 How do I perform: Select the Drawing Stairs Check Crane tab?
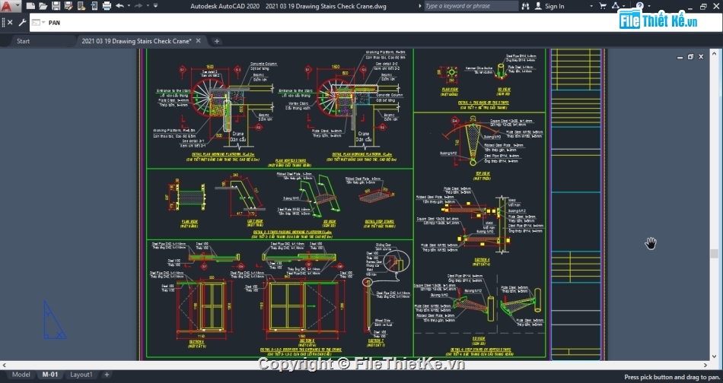point(136,41)
